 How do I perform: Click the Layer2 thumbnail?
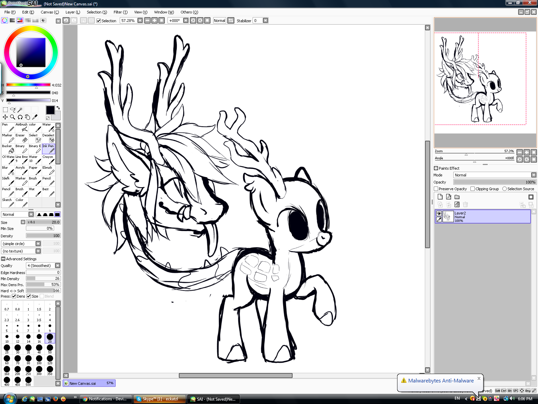449,216
